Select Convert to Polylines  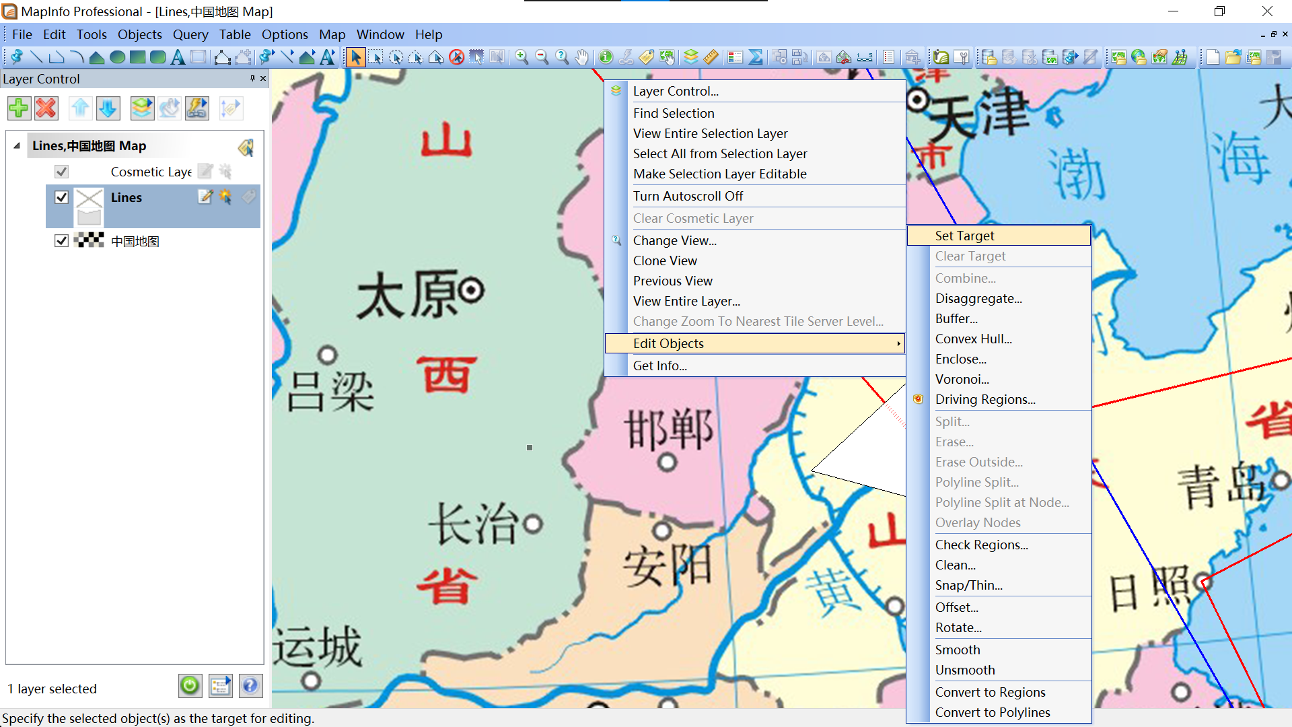993,712
